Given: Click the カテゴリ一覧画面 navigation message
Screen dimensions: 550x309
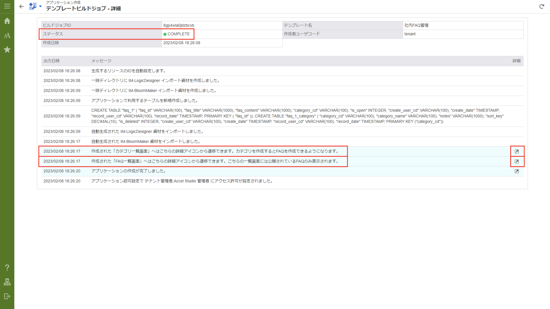Looking at the screenshot, I should point(215,151).
